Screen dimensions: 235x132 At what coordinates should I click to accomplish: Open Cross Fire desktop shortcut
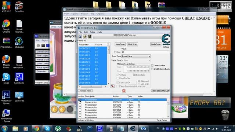pos(19,7)
